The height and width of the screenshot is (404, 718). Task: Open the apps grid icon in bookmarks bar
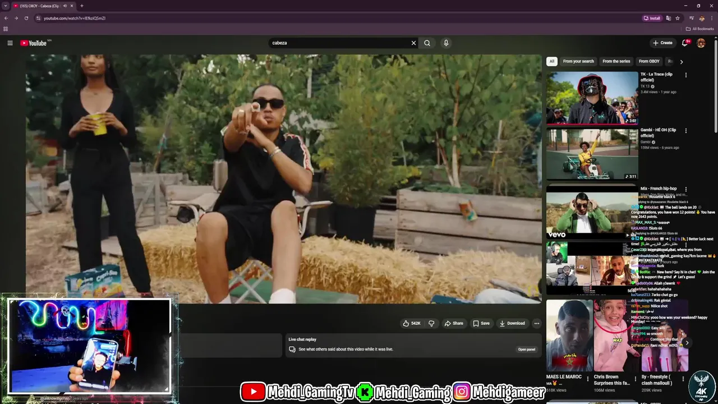[6, 29]
